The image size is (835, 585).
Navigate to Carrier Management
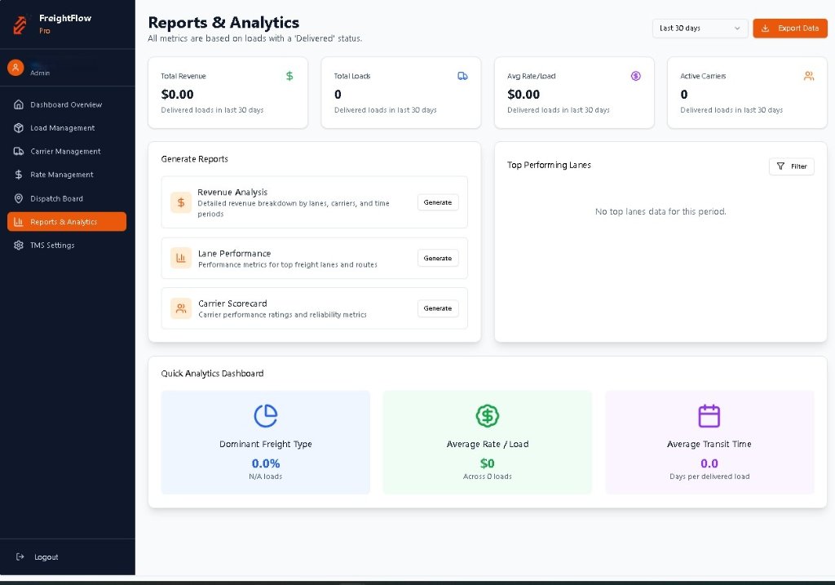coord(65,151)
